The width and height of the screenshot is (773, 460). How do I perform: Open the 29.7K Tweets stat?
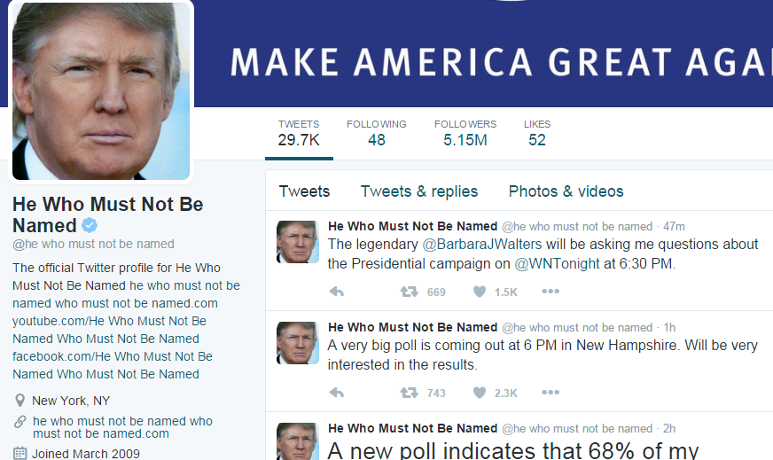pos(299,133)
